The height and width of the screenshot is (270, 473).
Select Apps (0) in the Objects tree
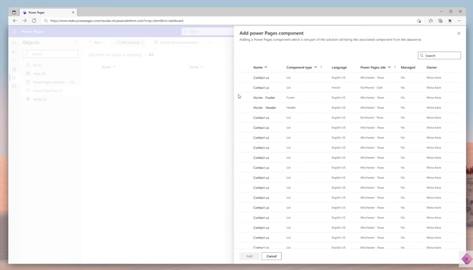click(39, 74)
